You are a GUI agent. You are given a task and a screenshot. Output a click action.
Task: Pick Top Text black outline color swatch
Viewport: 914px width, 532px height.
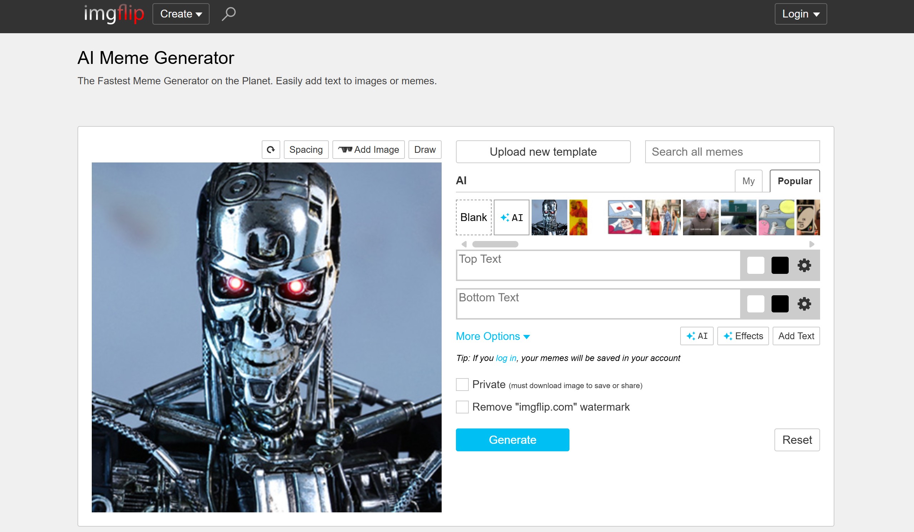click(x=780, y=265)
